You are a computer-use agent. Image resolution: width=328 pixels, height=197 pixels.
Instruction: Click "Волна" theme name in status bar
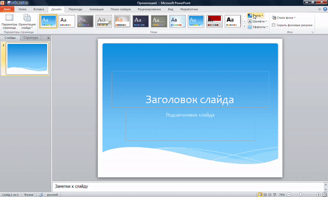[x=28, y=195]
